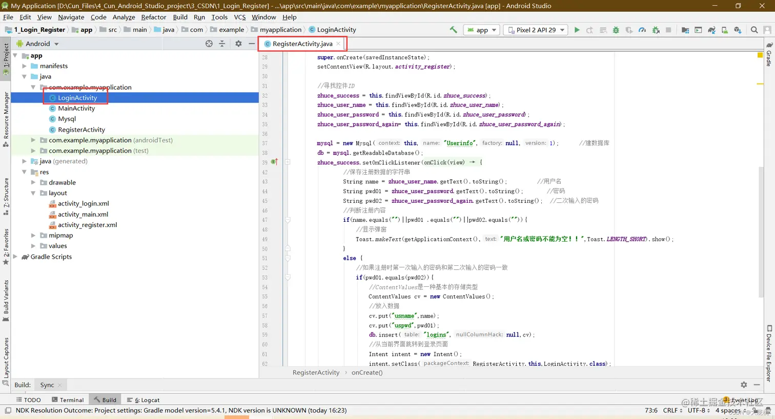Open the Terminal tool window
This screenshot has height=419, width=775.
(67, 400)
